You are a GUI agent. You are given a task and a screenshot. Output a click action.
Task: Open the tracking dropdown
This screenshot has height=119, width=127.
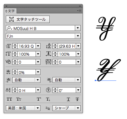tap(78, 62)
